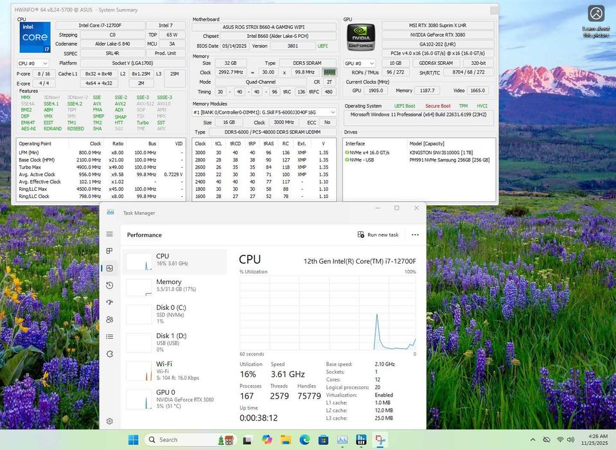Click the ASUS ROG STRIX B660-A GAMING WIFI field
Viewport: 616px width, 450px height.
[263, 27]
